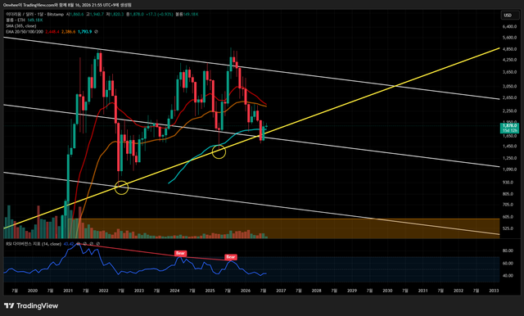Click the cyan EMA value 1,793.9
This screenshot has width=524, height=316.
(85, 32)
